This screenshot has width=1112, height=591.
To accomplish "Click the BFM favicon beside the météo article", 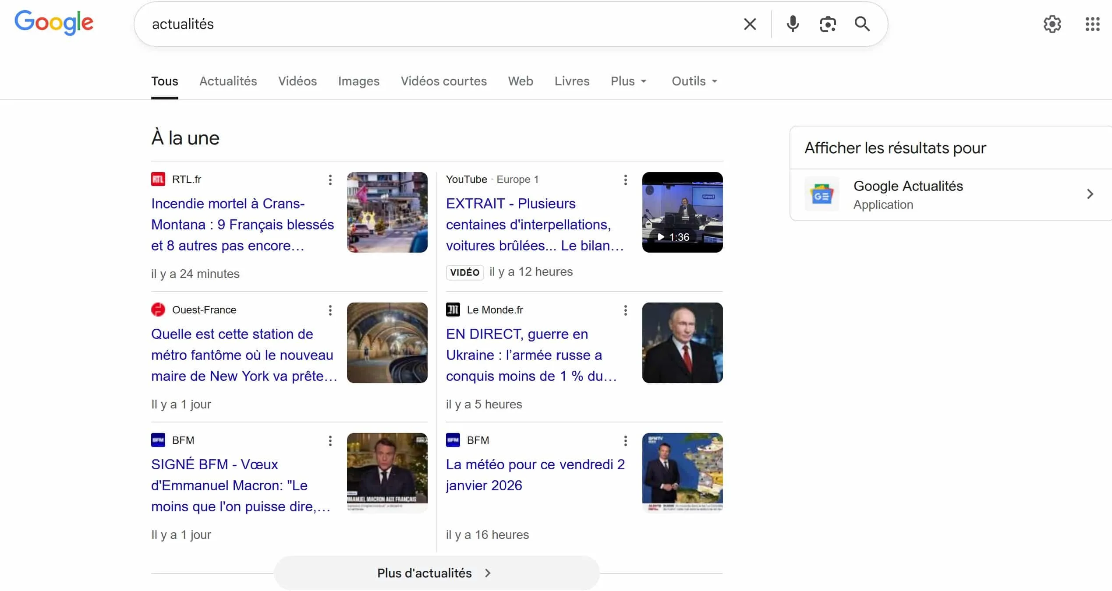I will point(453,440).
